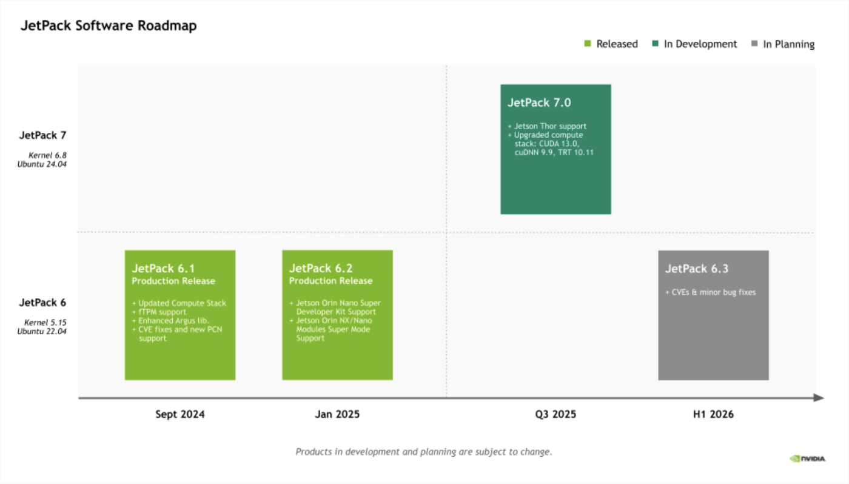Click the In Development legend swatch
This screenshot has height=484, width=849.
coord(656,44)
